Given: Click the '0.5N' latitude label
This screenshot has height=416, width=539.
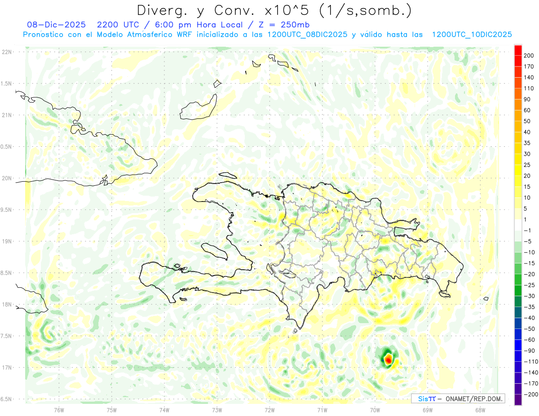Looking at the screenshot, I should coord(5,147).
